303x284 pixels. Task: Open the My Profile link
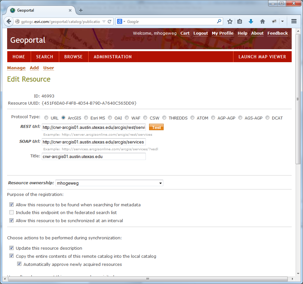[222, 33]
